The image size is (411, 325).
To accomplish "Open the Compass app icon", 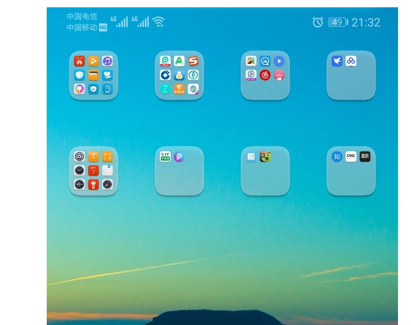I will coord(107,184).
